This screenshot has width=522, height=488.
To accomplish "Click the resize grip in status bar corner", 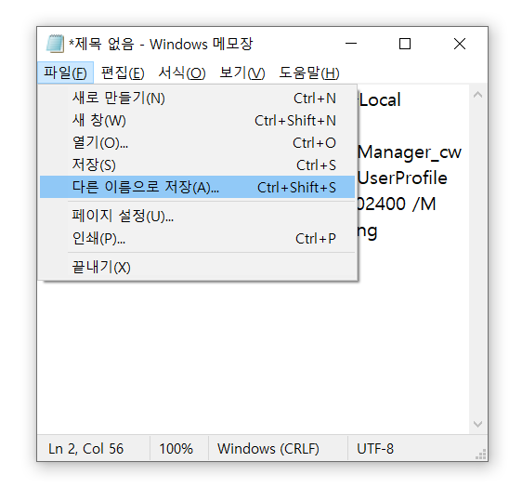I will 481,455.
